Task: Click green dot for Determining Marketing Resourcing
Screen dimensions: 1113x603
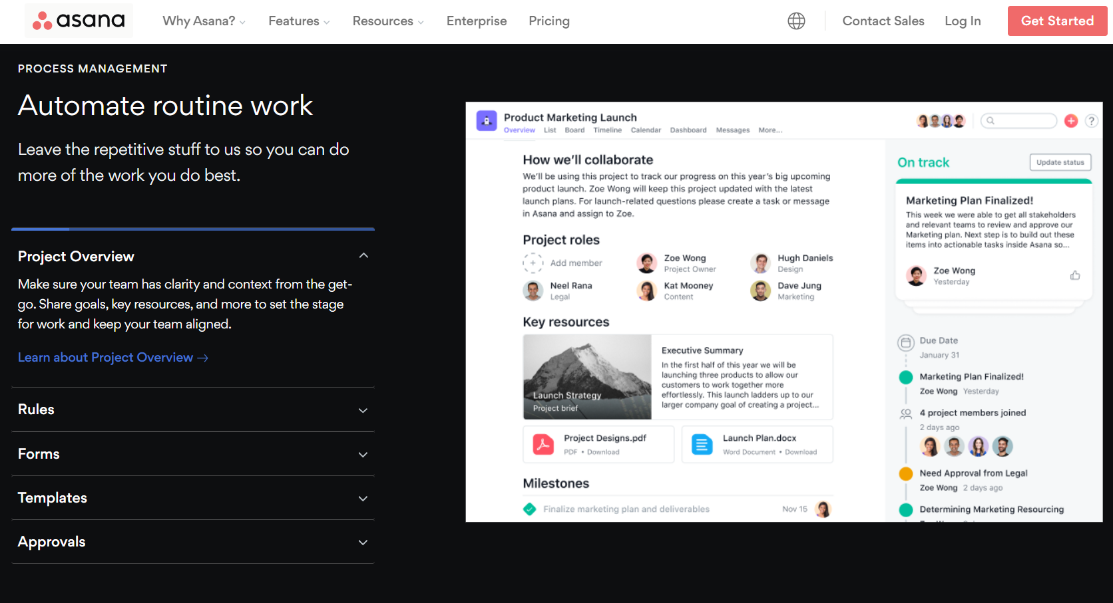Action: click(906, 510)
